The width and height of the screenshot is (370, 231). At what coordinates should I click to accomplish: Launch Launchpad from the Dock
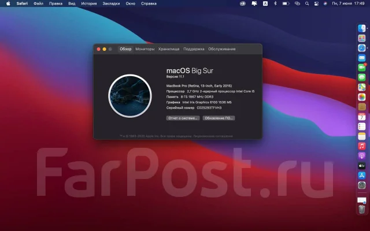coord(362,38)
